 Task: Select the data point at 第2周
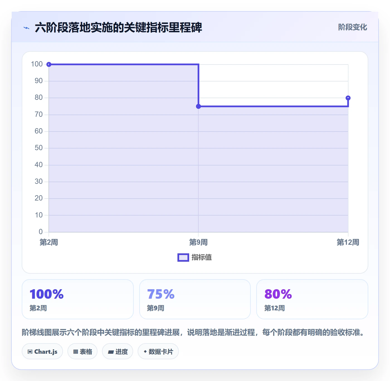49,65
